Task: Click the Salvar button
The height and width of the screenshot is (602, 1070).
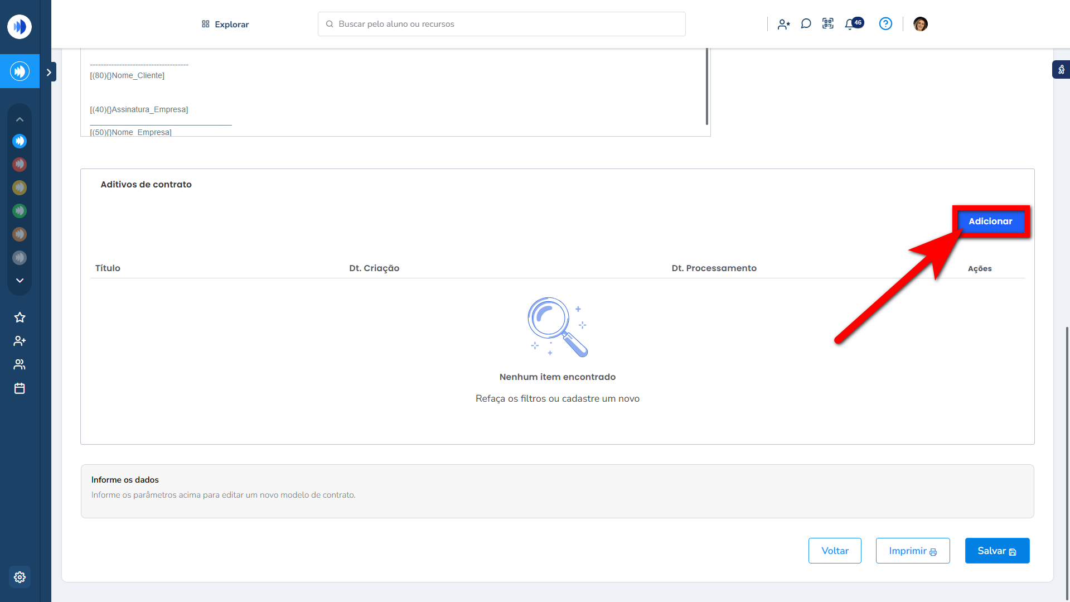Action: [x=997, y=551]
